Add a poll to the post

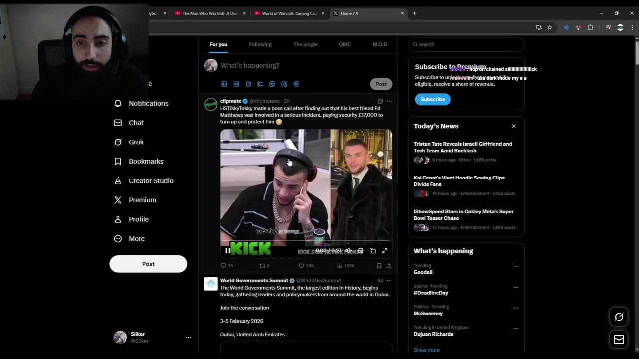260,84
